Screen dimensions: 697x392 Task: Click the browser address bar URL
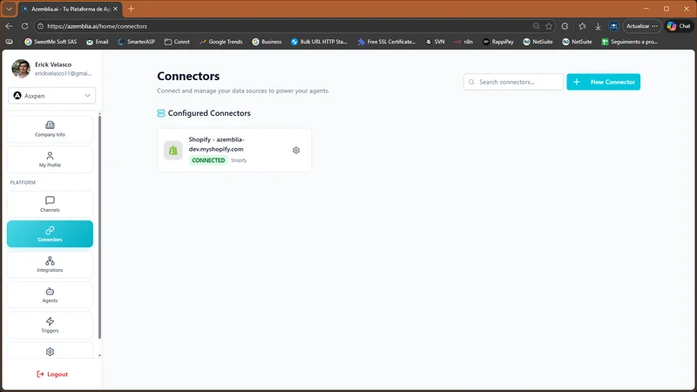tap(97, 26)
